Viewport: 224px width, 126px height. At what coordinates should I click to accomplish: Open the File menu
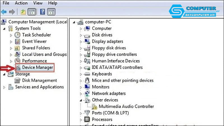click(x=6, y=3)
